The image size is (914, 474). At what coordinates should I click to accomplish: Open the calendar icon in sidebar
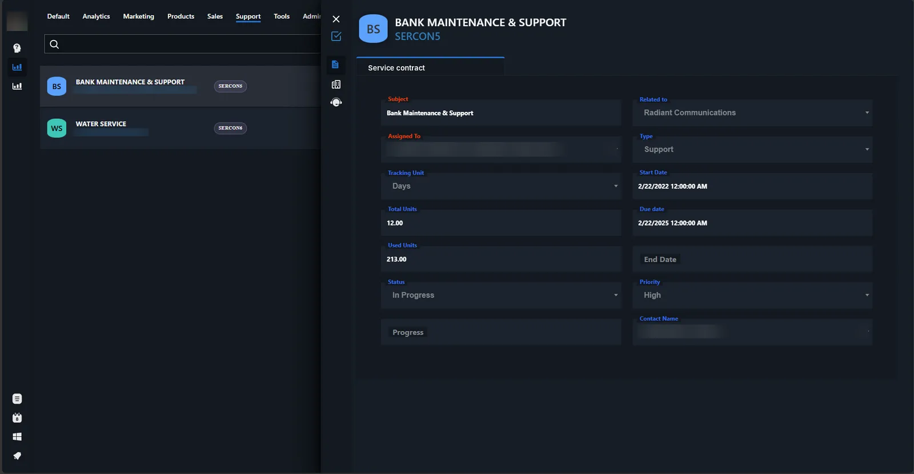click(x=17, y=418)
